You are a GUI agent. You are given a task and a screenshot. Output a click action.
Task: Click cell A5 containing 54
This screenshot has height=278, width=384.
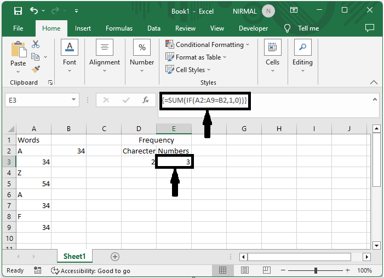tap(34, 184)
